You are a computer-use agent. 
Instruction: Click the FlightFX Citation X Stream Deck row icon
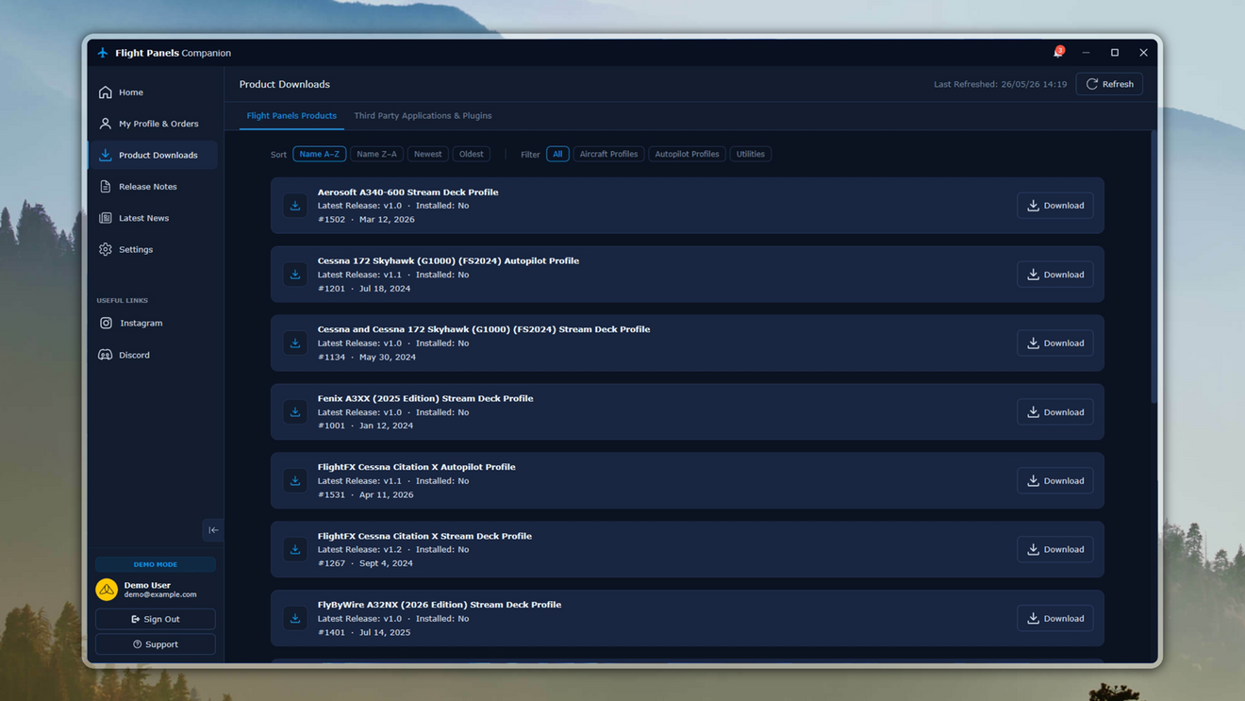click(295, 549)
